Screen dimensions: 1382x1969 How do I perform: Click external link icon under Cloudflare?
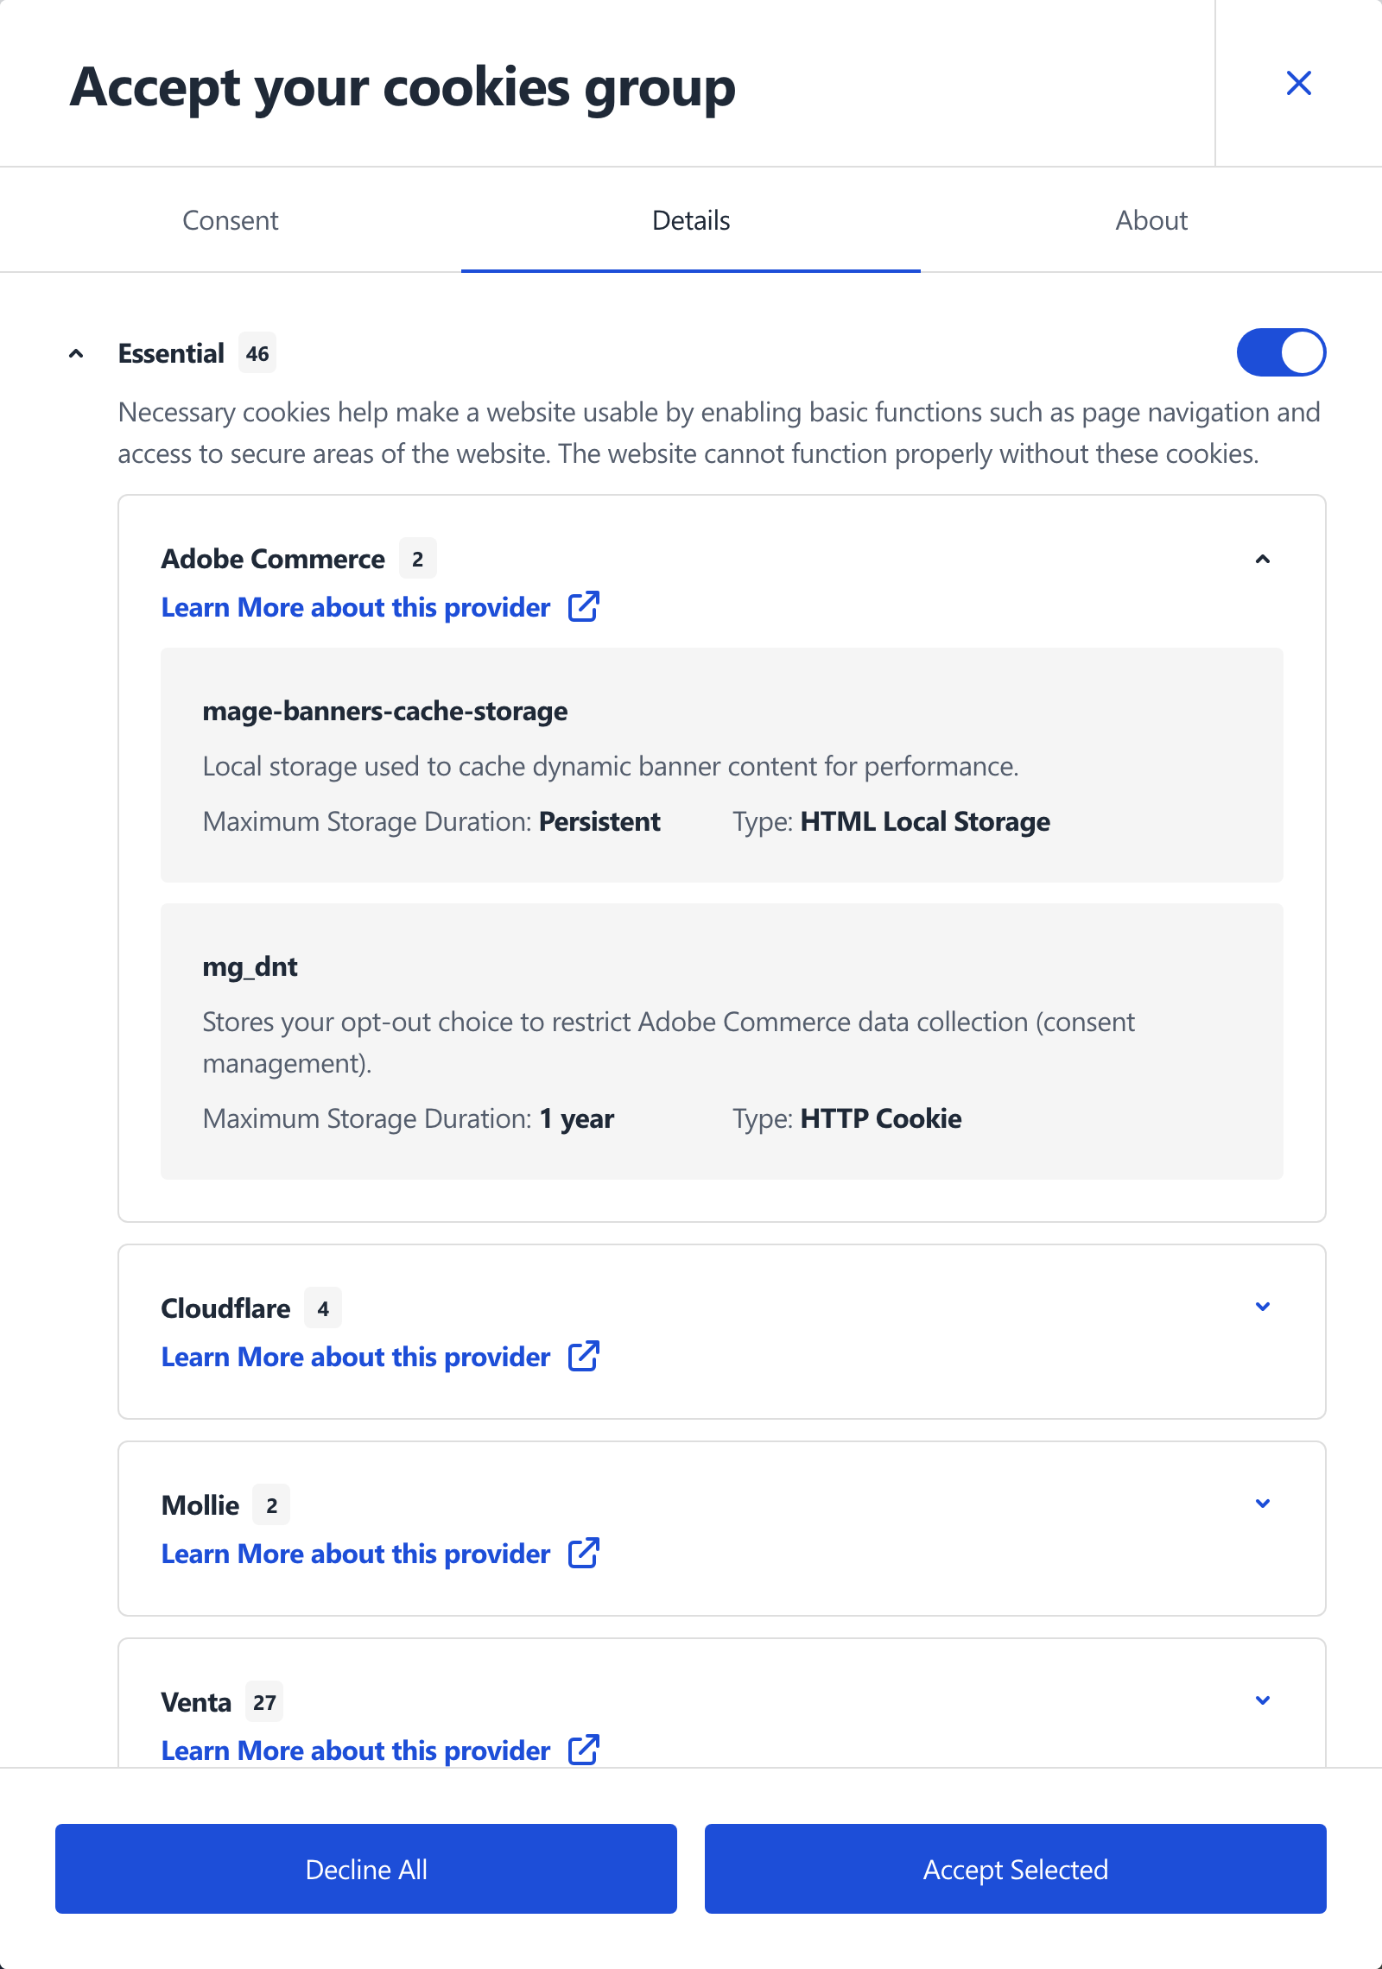[584, 1357]
